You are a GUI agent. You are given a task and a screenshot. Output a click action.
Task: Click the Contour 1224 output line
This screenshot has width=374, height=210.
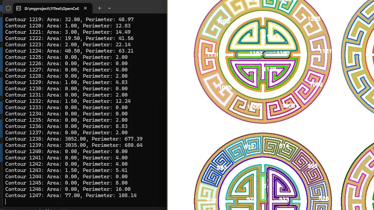pyautogui.click(x=69, y=51)
